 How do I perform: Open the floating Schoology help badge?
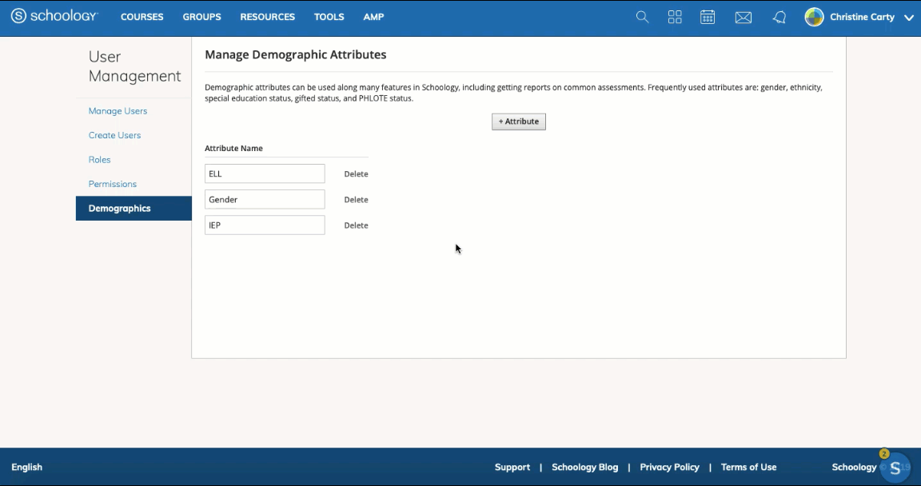click(895, 468)
